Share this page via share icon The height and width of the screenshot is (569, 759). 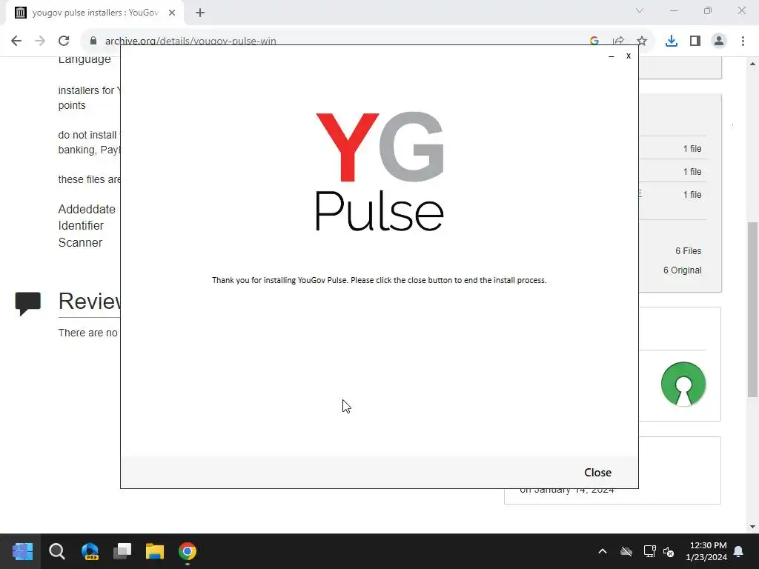coord(618,41)
